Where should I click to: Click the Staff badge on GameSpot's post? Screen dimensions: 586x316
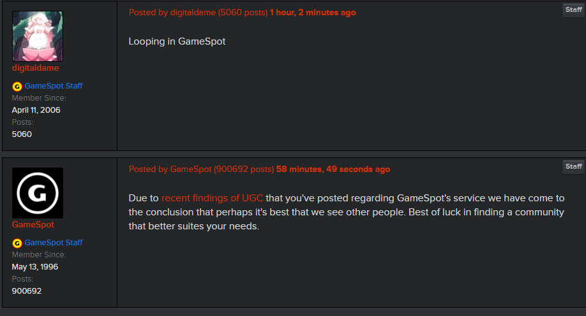coord(573,167)
